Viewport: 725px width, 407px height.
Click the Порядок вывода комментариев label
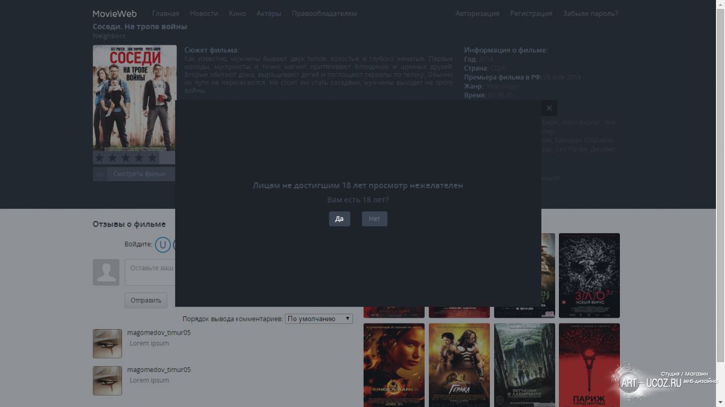(x=233, y=318)
